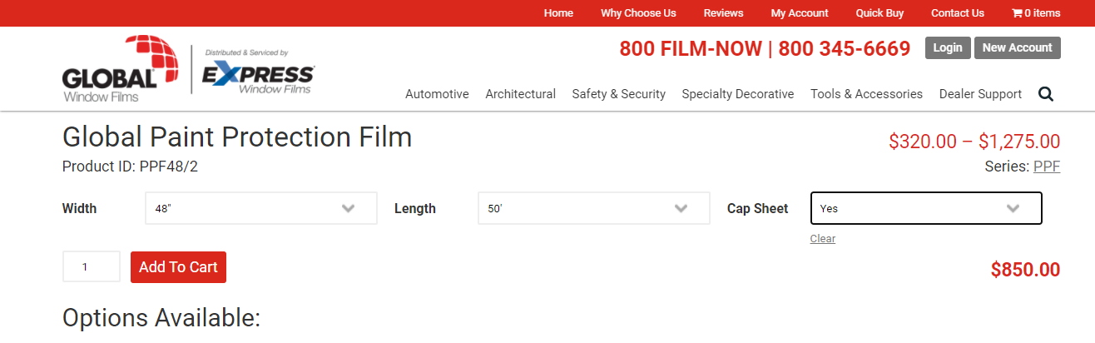Open Tools & Accessories menu

pyautogui.click(x=866, y=94)
